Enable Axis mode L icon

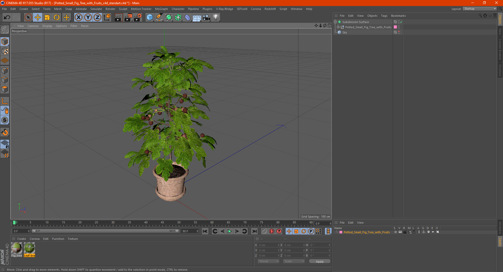point(5,101)
